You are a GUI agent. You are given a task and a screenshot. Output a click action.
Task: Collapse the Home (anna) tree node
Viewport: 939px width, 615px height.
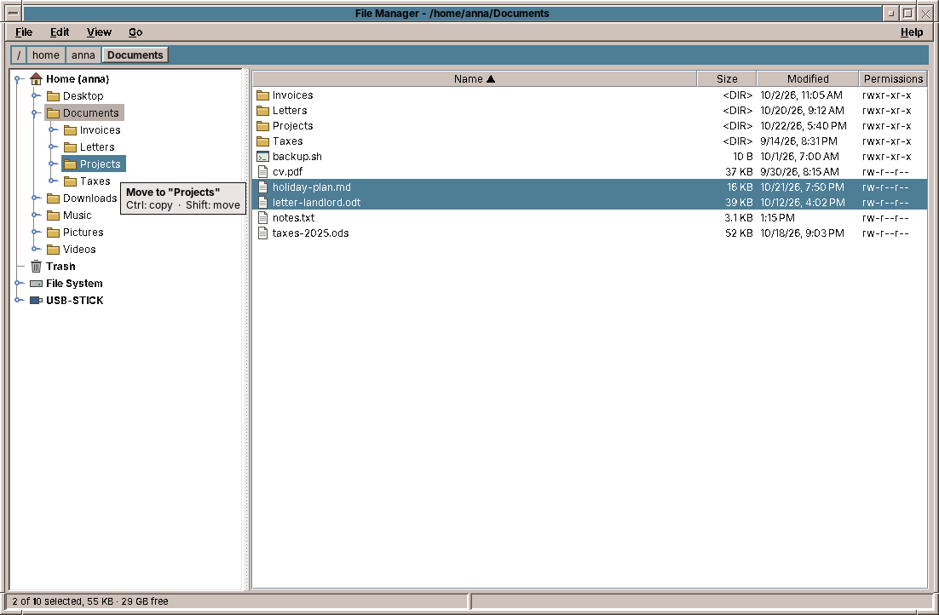click(19, 79)
